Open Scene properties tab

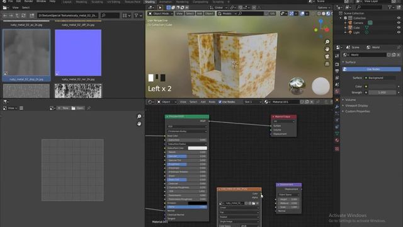pyautogui.click(x=337, y=84)
